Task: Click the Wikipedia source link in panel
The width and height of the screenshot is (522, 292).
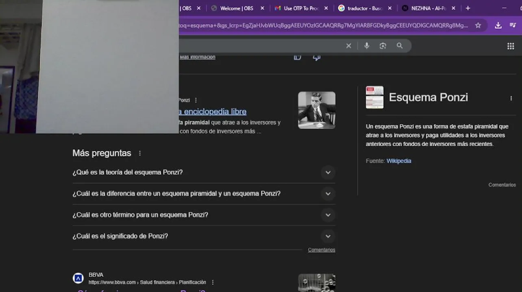Action: pos(399,161)
